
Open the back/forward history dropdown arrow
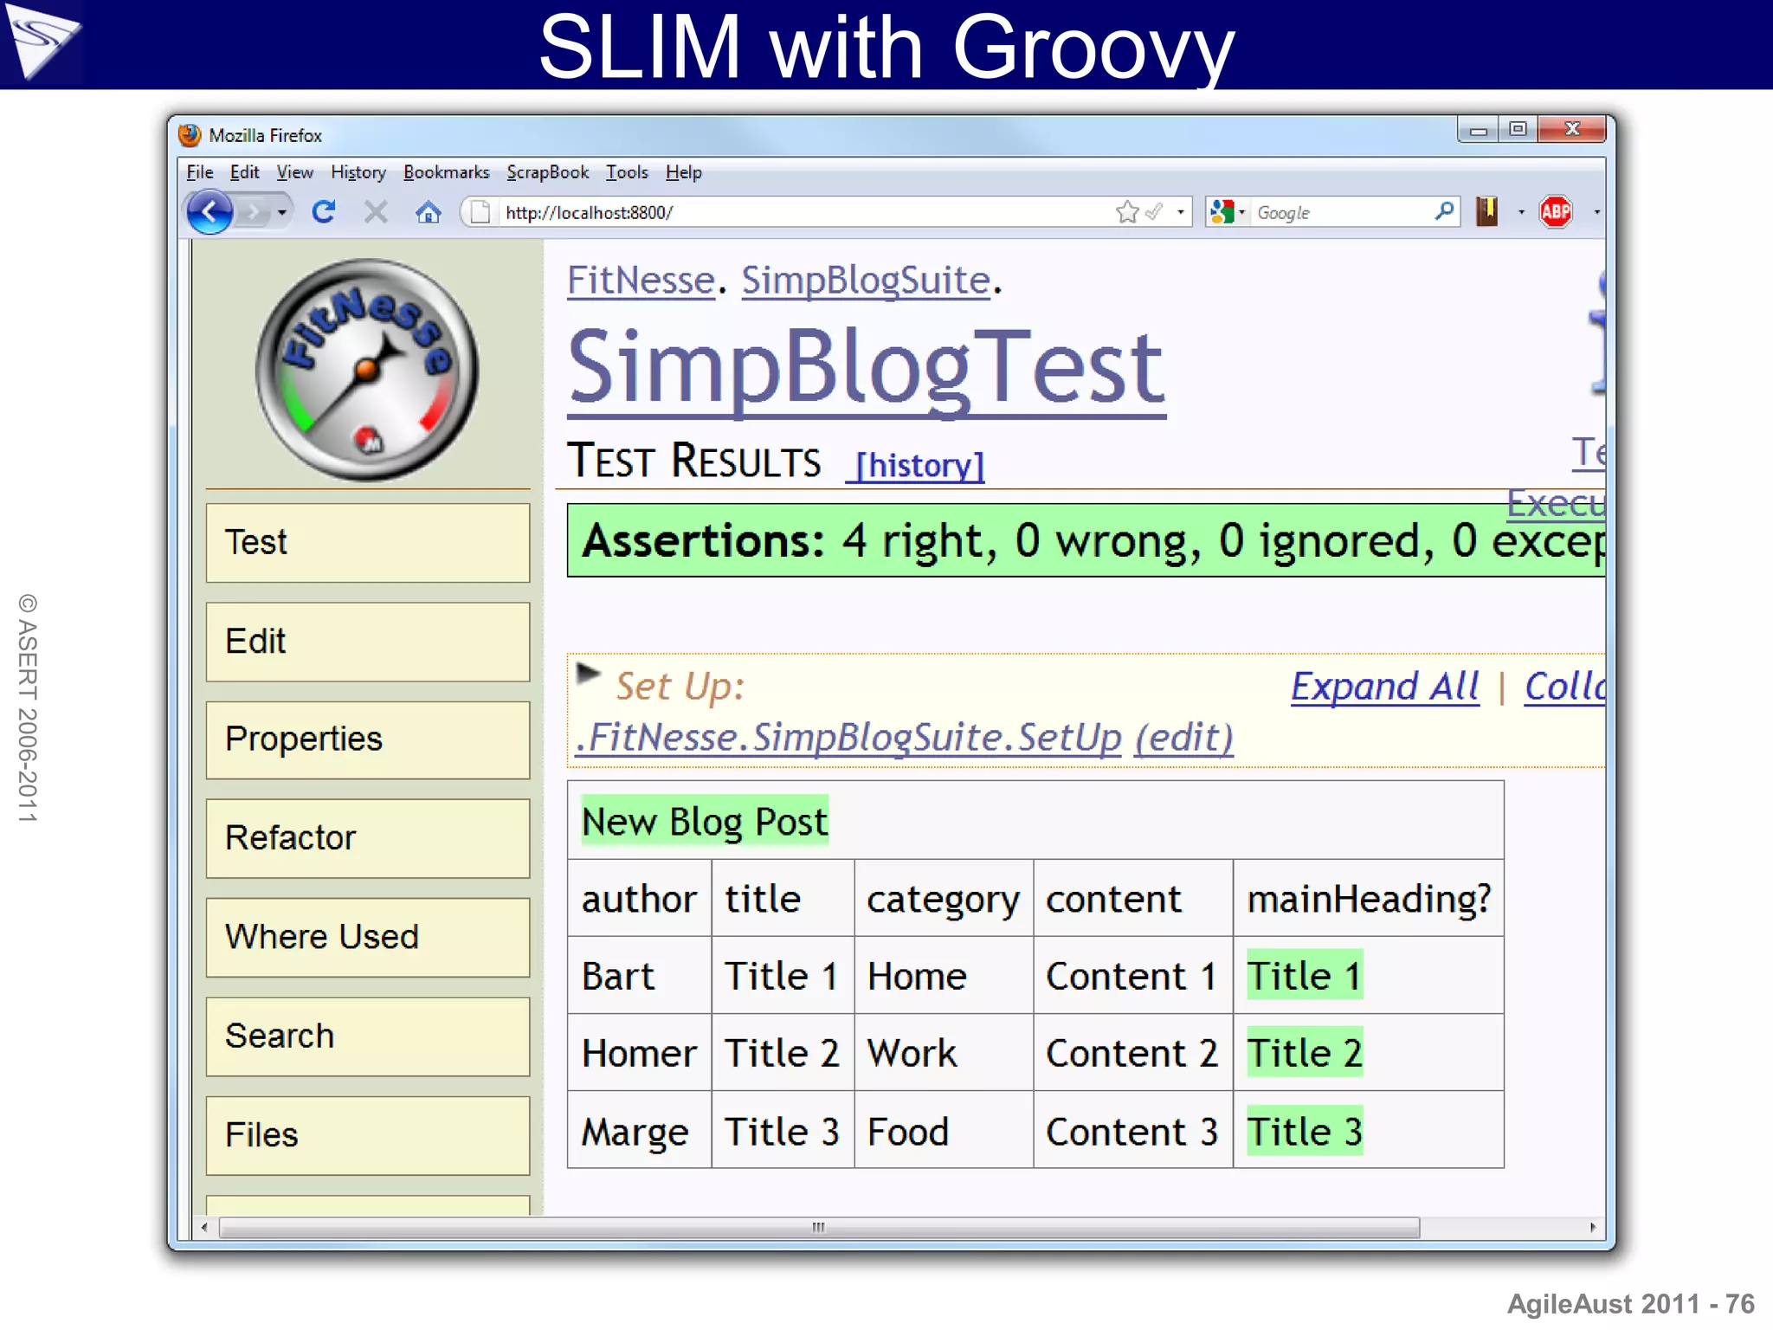pos(282,212)
